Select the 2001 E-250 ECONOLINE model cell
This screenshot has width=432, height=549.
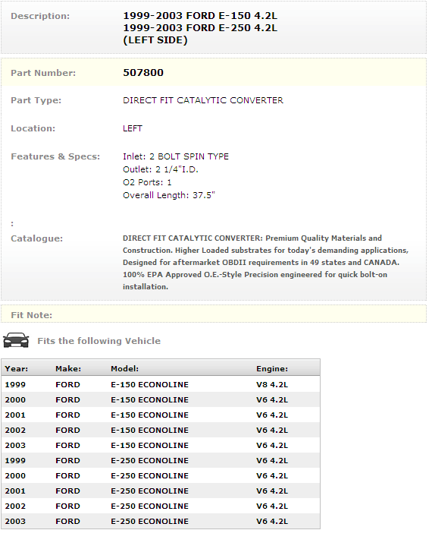[149, 491]
